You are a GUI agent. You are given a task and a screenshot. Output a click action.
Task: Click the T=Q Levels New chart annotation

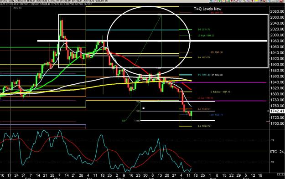[x=207, y=9]
